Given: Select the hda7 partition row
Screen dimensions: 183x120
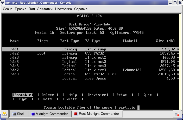Looking at the screenshot, I should click(x=91, y=70).
